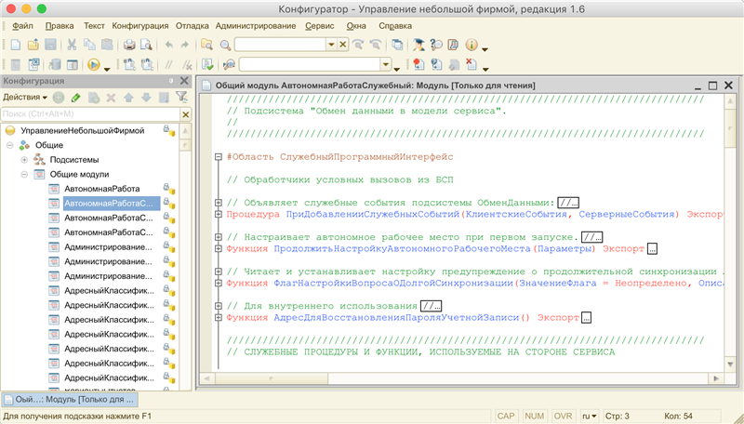
Task: Click the code editor scroll down arrow
Action: tap(730, 364)
